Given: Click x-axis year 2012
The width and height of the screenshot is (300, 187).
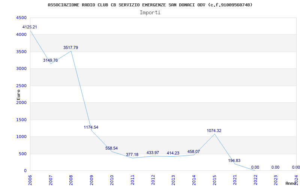Looking at the screenshot, I should pos(153,180).
